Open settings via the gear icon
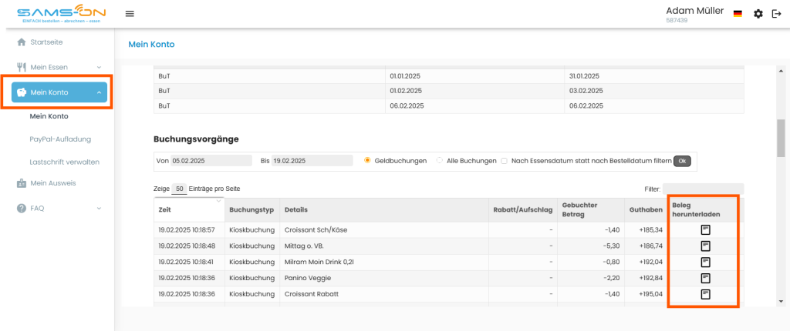 point(758,14)
